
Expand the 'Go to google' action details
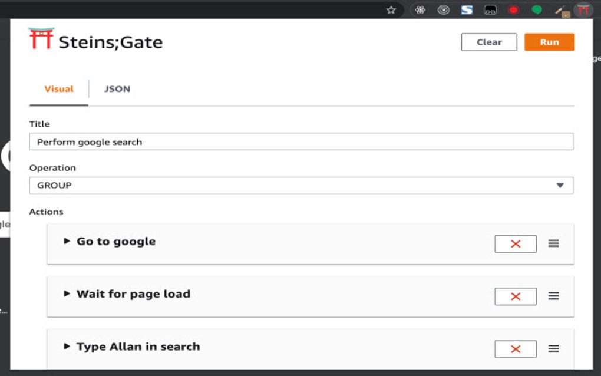[x=67, y=240]
